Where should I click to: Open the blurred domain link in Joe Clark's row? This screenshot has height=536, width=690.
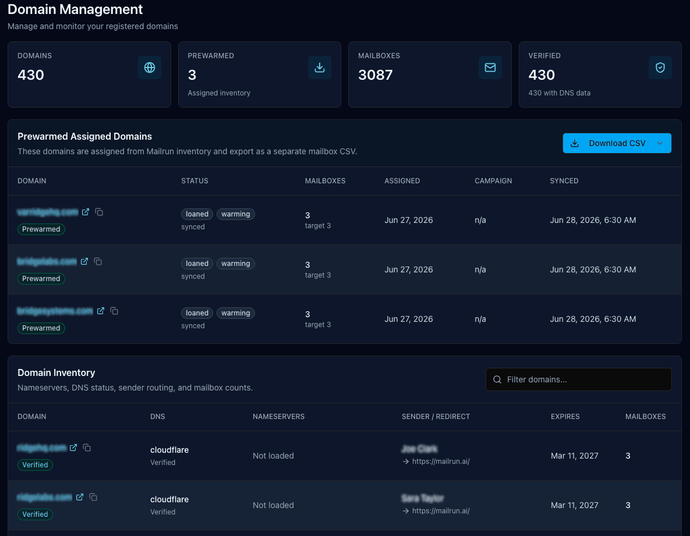(41, 448)
